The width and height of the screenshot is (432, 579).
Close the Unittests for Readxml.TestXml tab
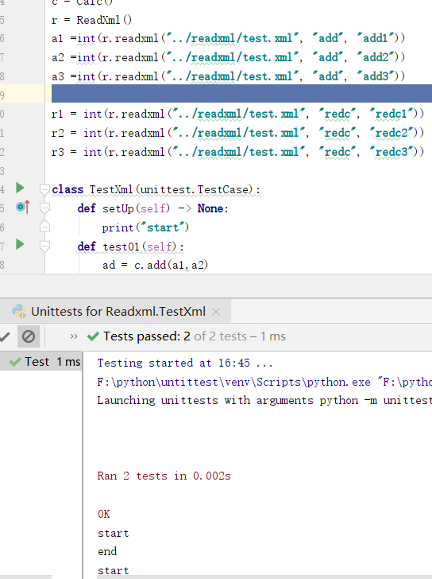[x=216, y=312]
